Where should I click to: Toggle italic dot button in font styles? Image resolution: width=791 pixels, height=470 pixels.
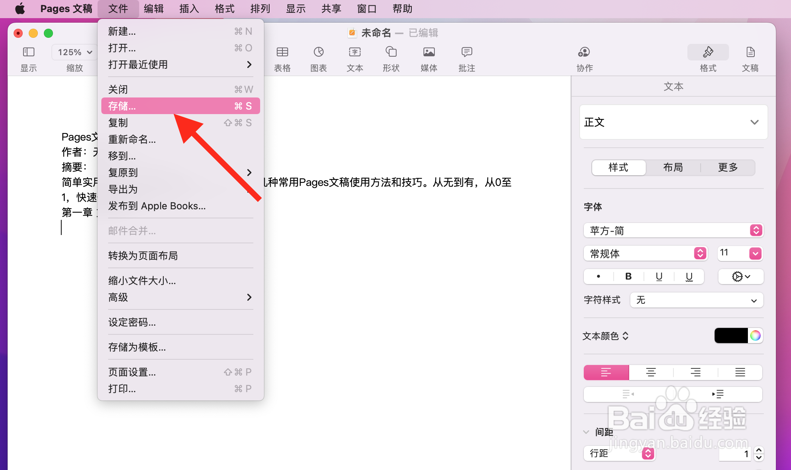(x=599, y=277)
